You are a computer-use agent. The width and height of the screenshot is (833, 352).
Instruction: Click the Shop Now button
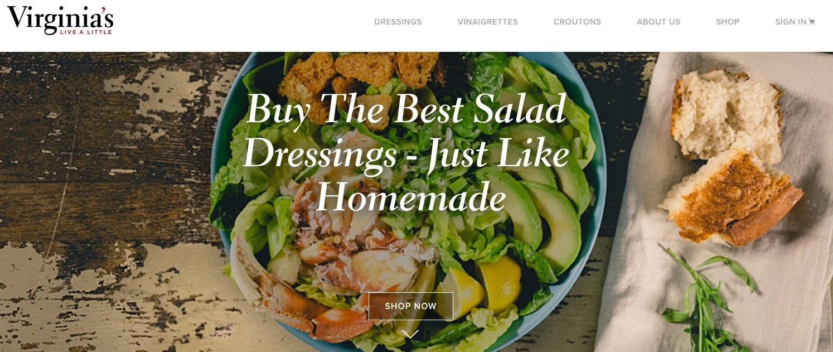point(411,306)
